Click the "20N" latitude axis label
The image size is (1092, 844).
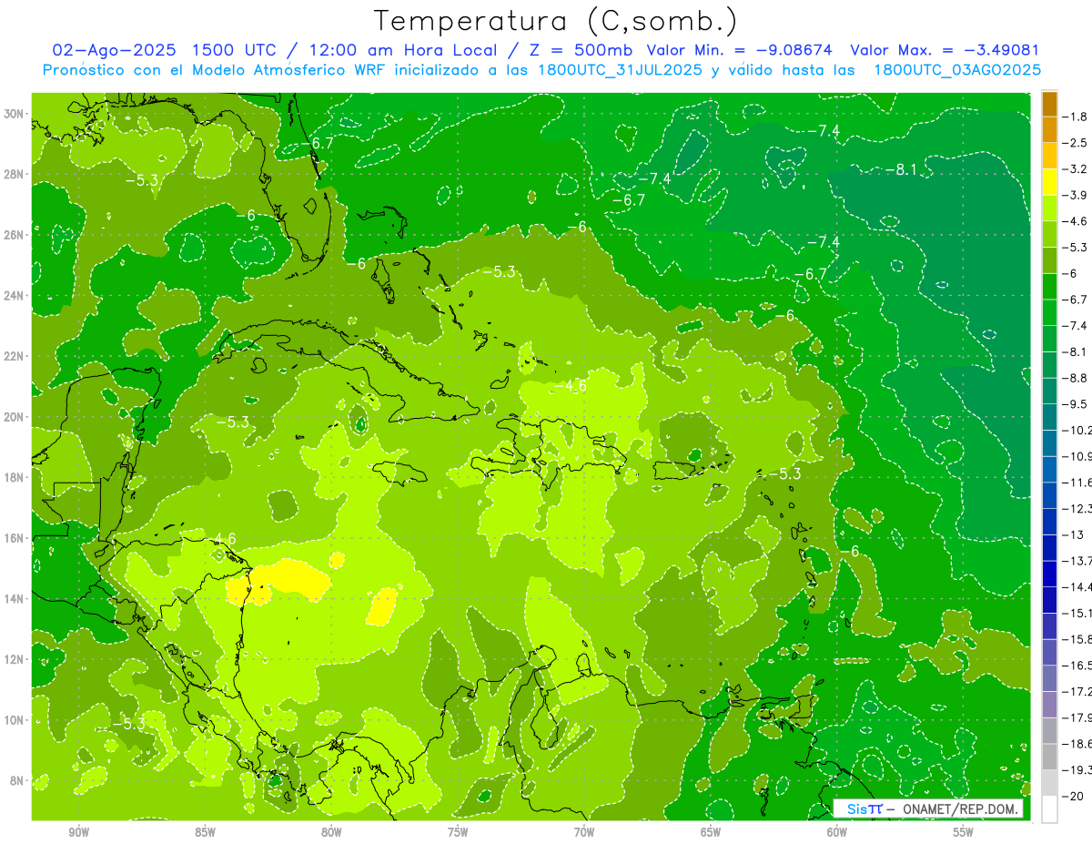click(x=13, y=417)
